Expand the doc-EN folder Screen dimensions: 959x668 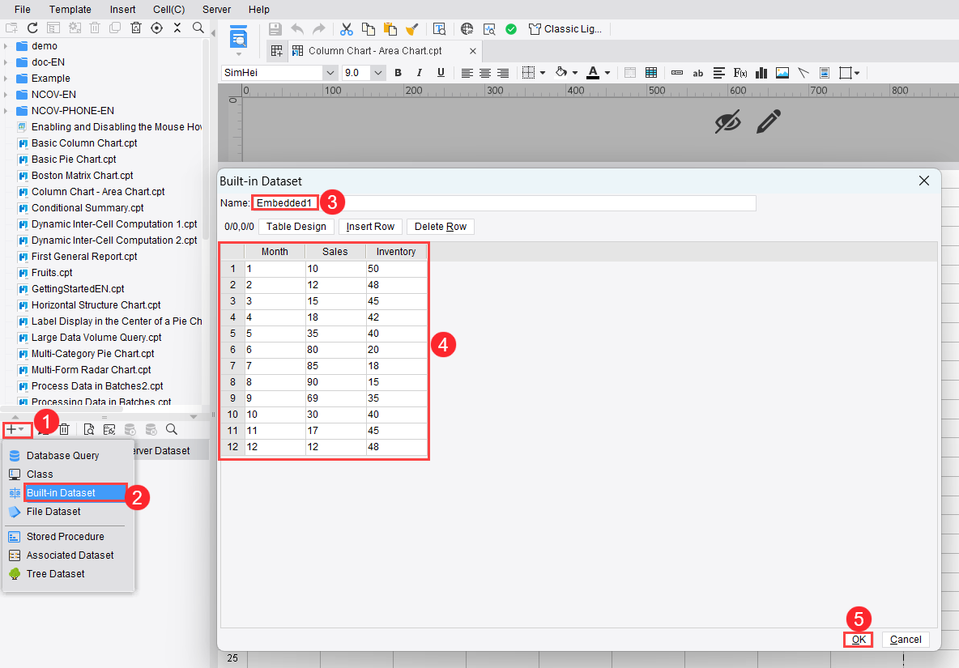[6, 62]
